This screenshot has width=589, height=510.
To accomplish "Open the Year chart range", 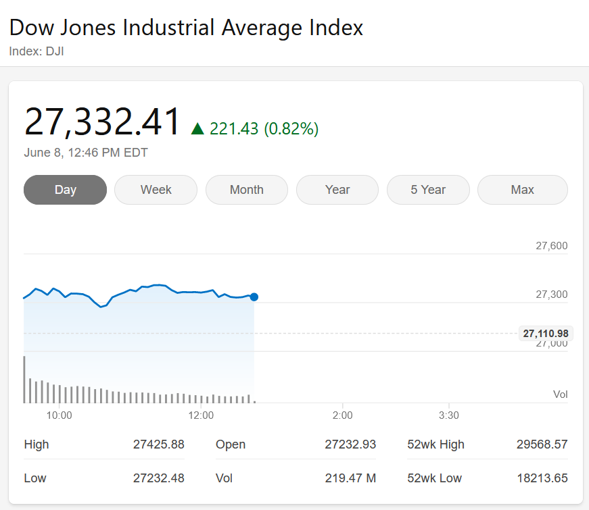I will 337,190.
